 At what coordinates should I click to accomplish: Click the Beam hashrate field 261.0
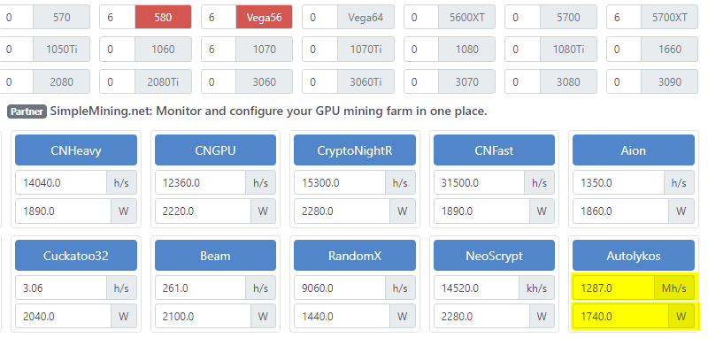[201, 288]
